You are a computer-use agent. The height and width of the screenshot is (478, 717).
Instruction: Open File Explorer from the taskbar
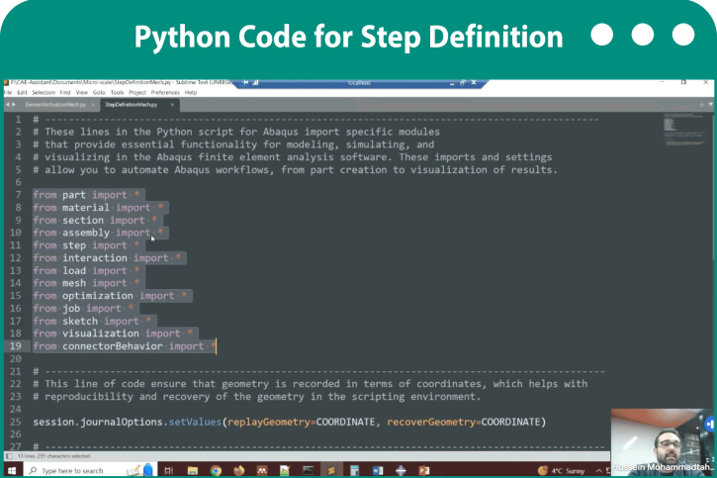click(x=193, y=470)
